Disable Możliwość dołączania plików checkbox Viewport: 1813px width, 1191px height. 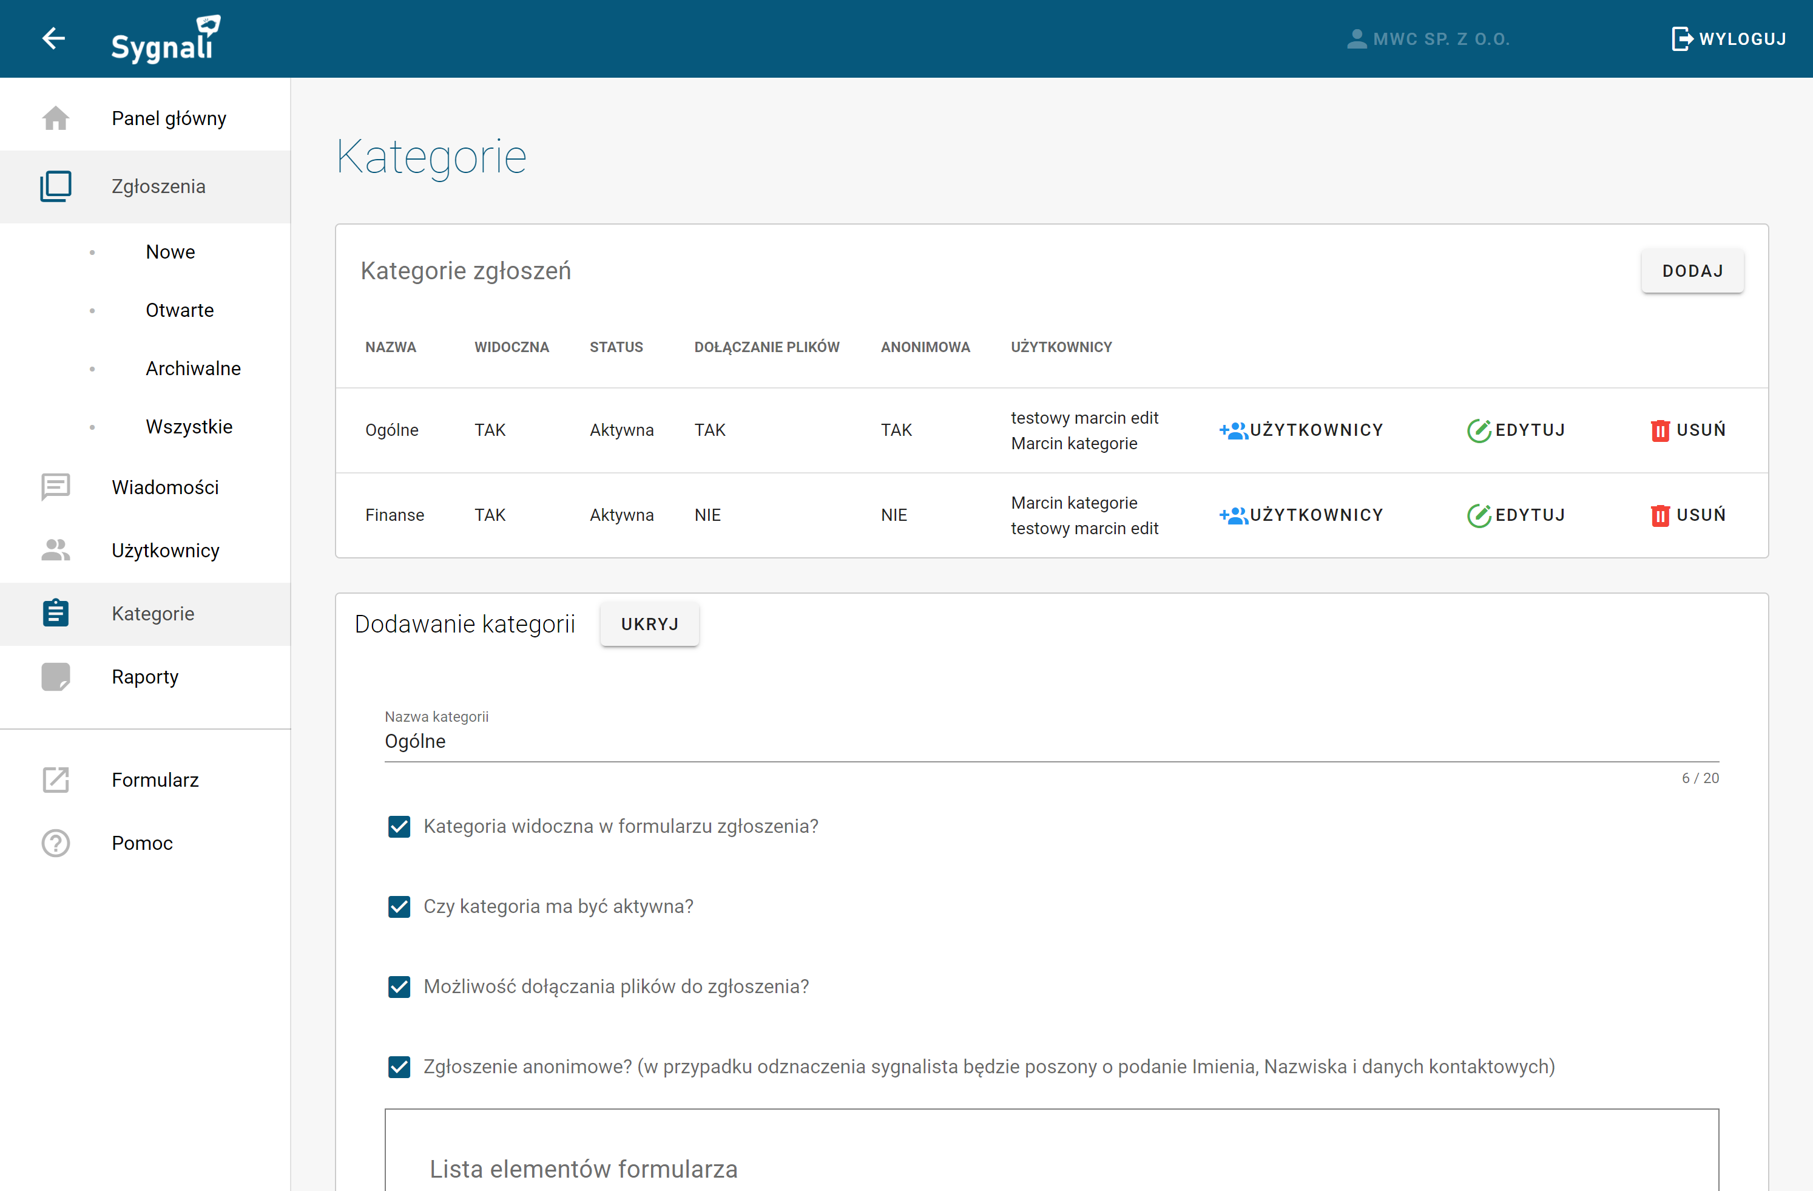click(399, 987)
